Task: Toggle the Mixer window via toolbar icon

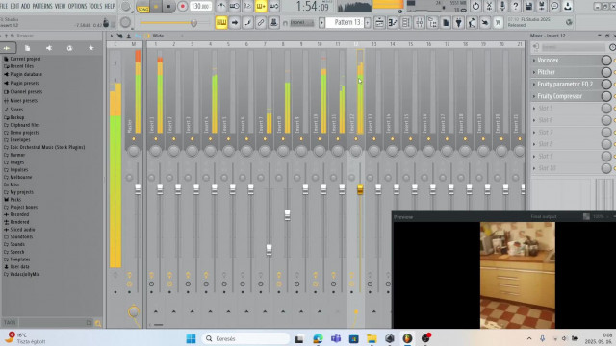Action: pos(420,23)
